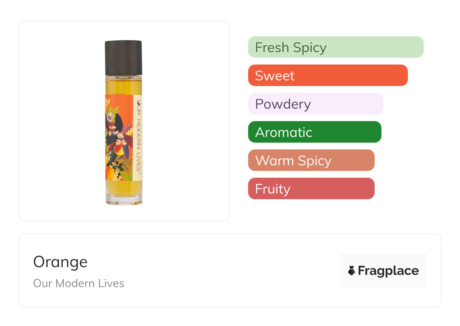Select the Fresh Spicy accord bar

(335, 47)
